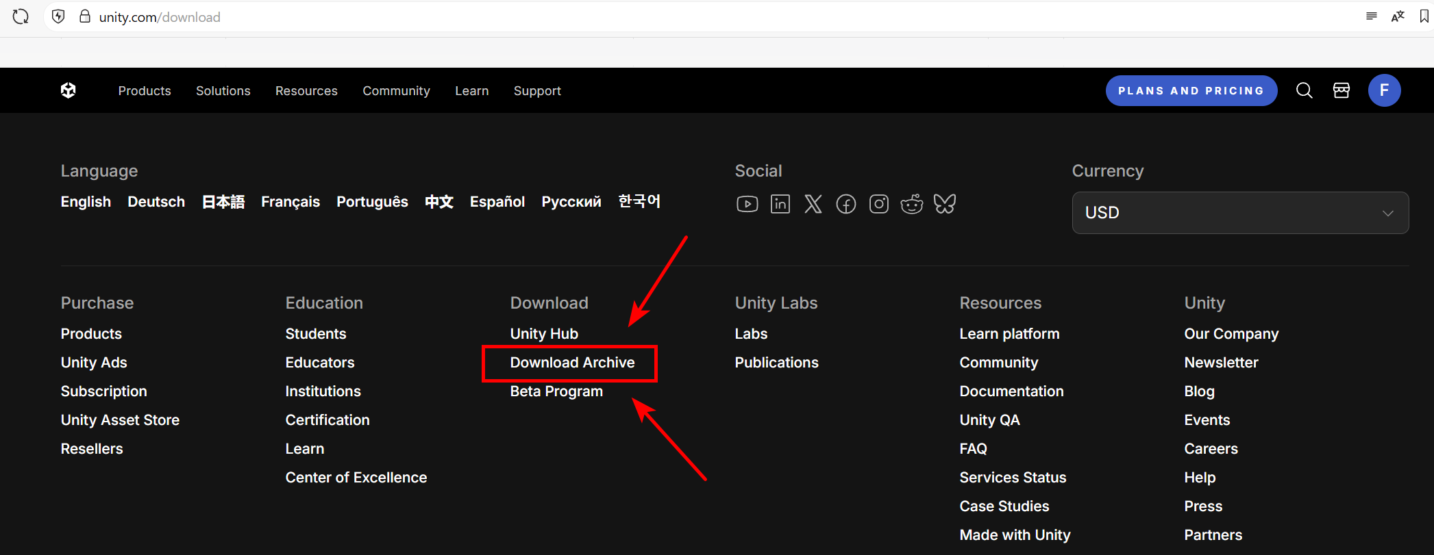This screenshot has height=555, width=1434.
Task: Open the Solutions navbar menu
Action: point(223,90)
